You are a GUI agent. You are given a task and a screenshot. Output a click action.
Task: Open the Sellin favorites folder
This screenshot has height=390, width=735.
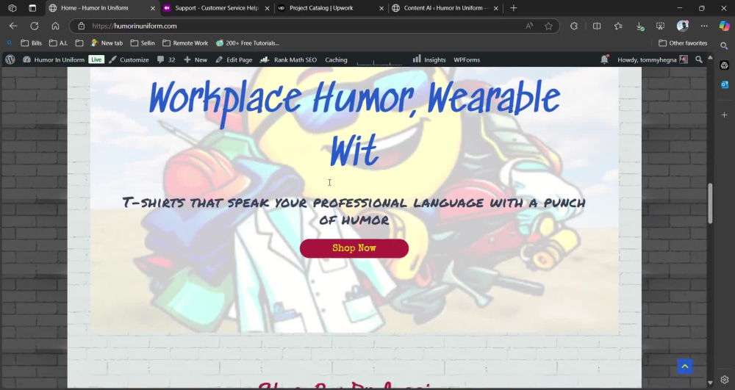[143, 43]
